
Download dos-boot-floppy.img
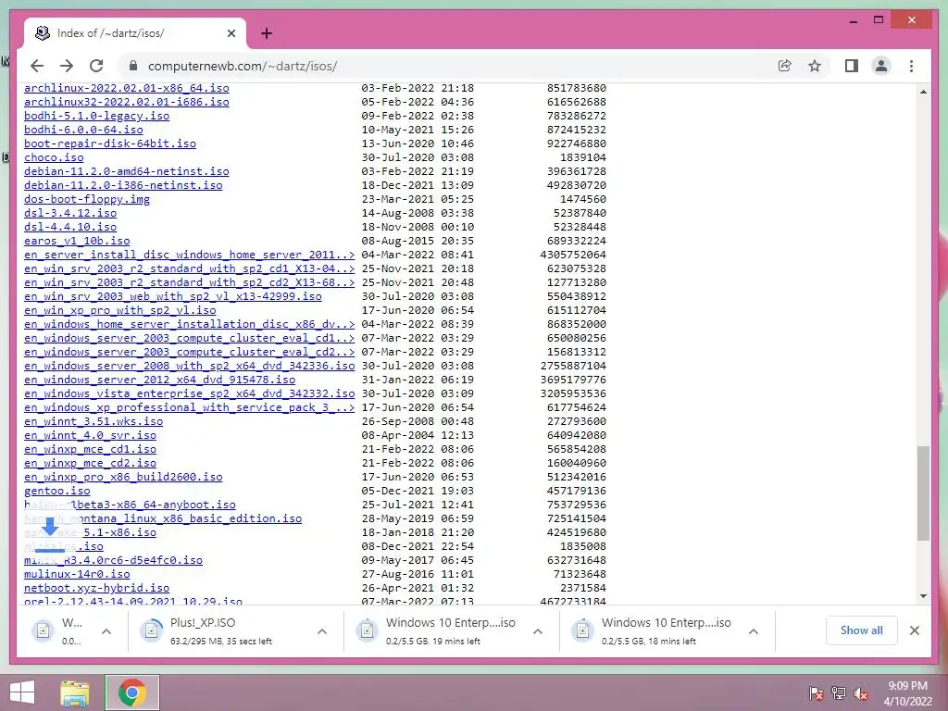pos(87,200)
